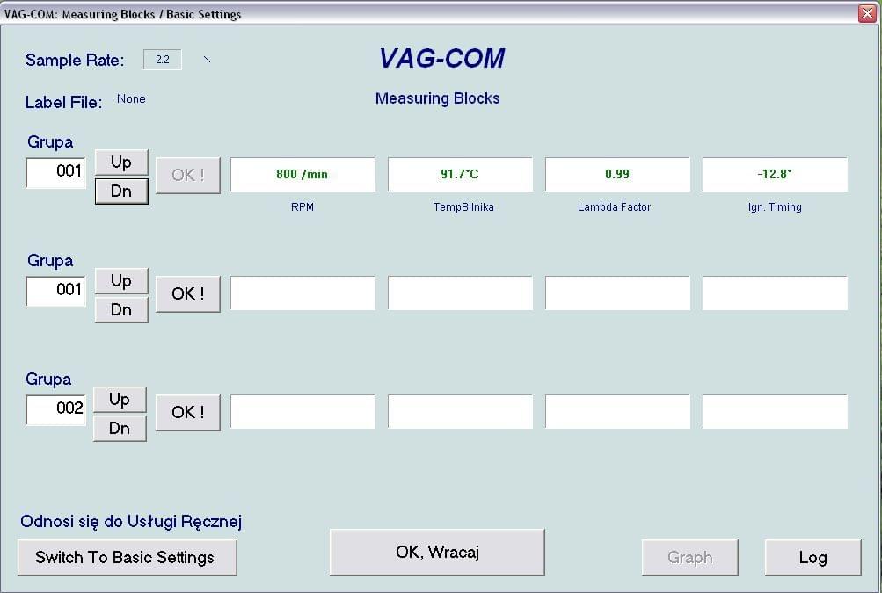Click last empty value field in second row
Viewport: 882px width, 593px height.
pos(775,293)
